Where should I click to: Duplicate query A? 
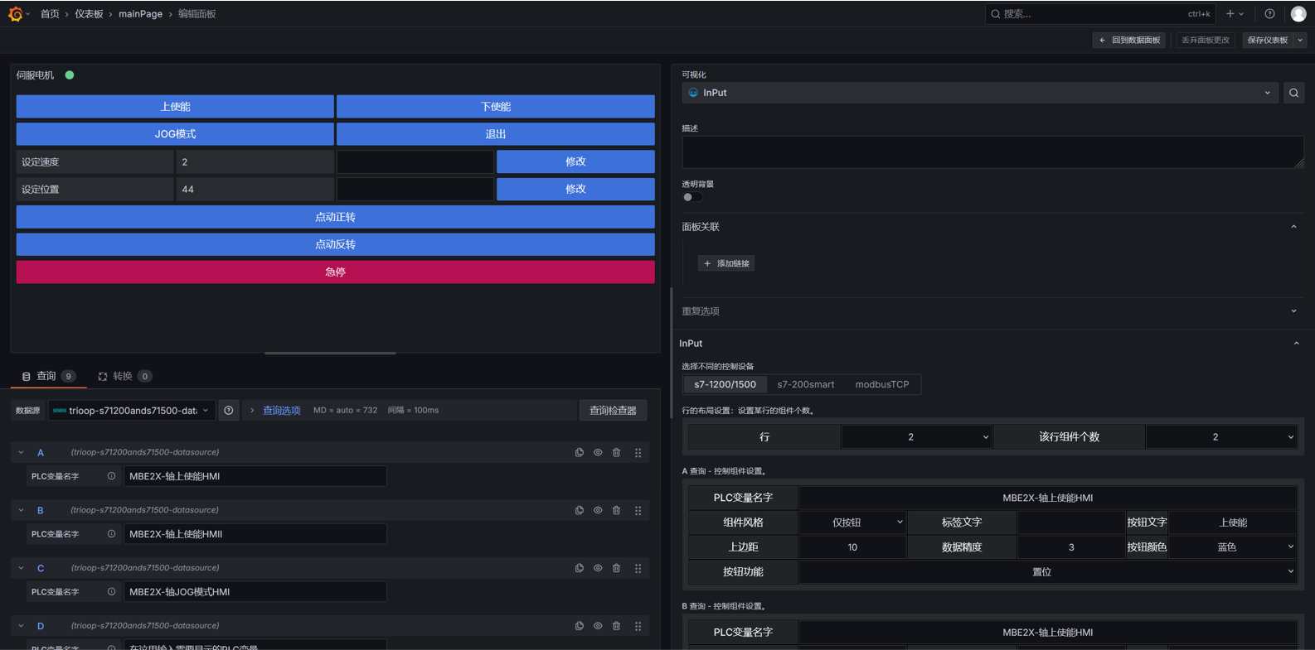[x=580, y=453]
